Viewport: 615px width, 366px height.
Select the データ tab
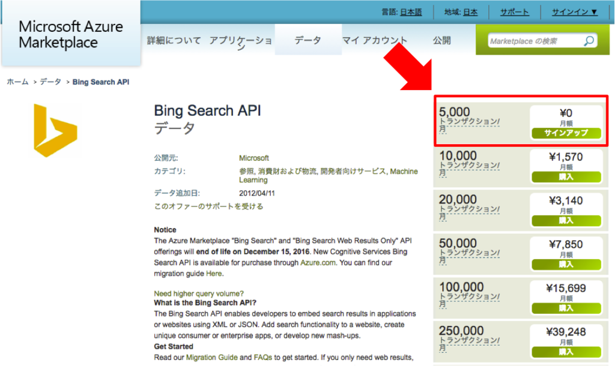308,40
